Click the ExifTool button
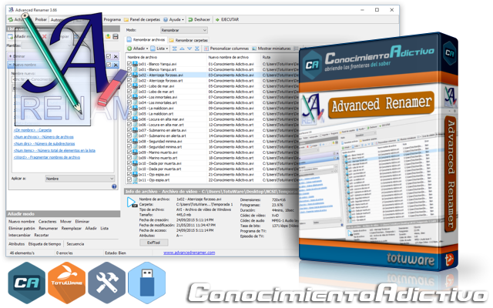Viewport: 493px width, 308px height. click(154, 243)
